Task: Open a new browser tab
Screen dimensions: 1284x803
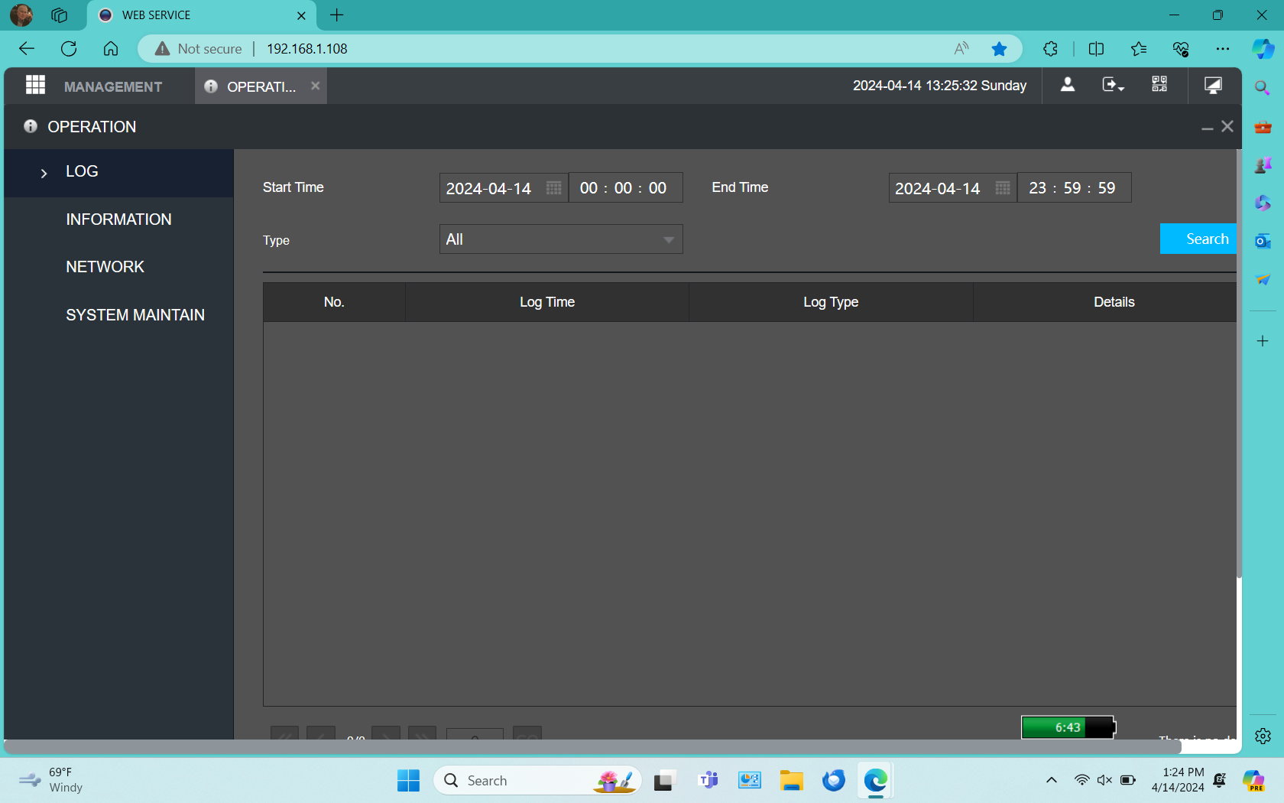Action: pos(337,15)
